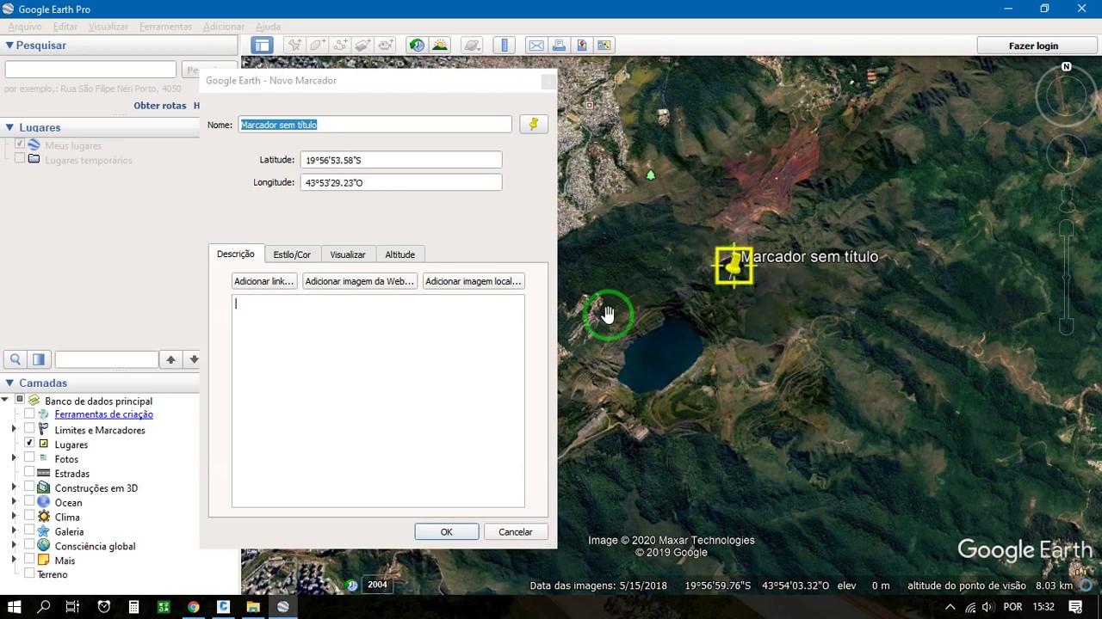Enable the Clima layer checkbox
This screenshot has height=619, width=1102.
click(29, 517)
